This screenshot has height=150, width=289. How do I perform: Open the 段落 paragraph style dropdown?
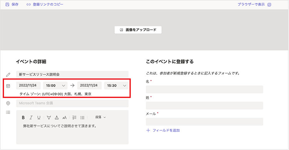tap(100, 117)
